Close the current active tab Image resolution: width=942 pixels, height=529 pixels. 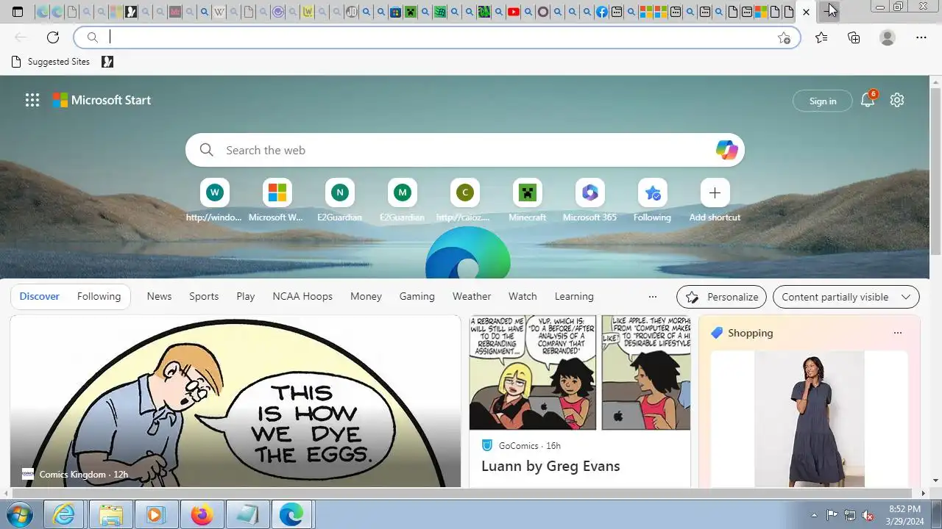pyautogui.click(x=806, y=12)
